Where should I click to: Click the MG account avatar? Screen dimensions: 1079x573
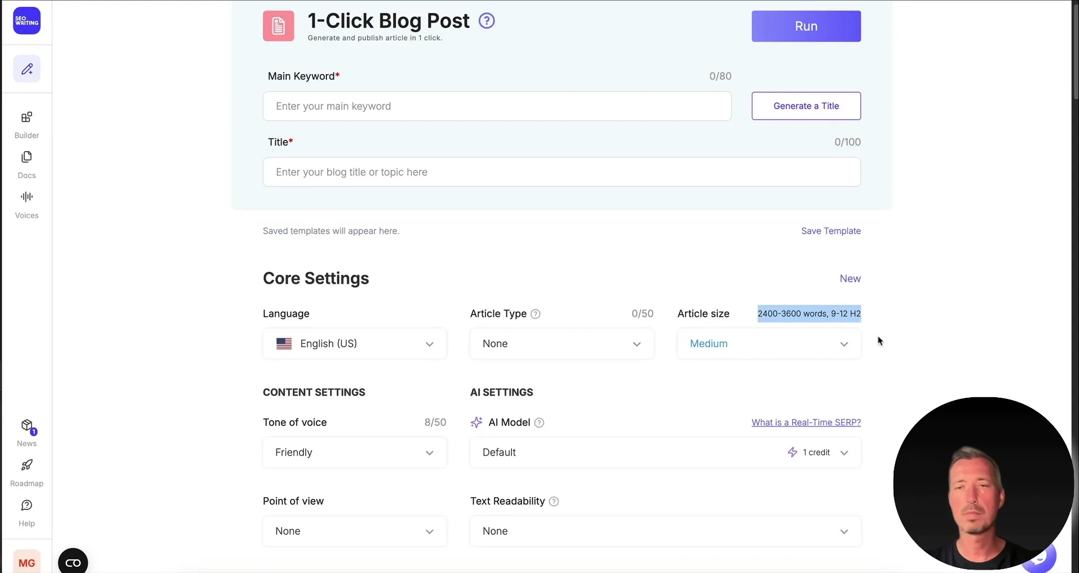click(26, 562)
